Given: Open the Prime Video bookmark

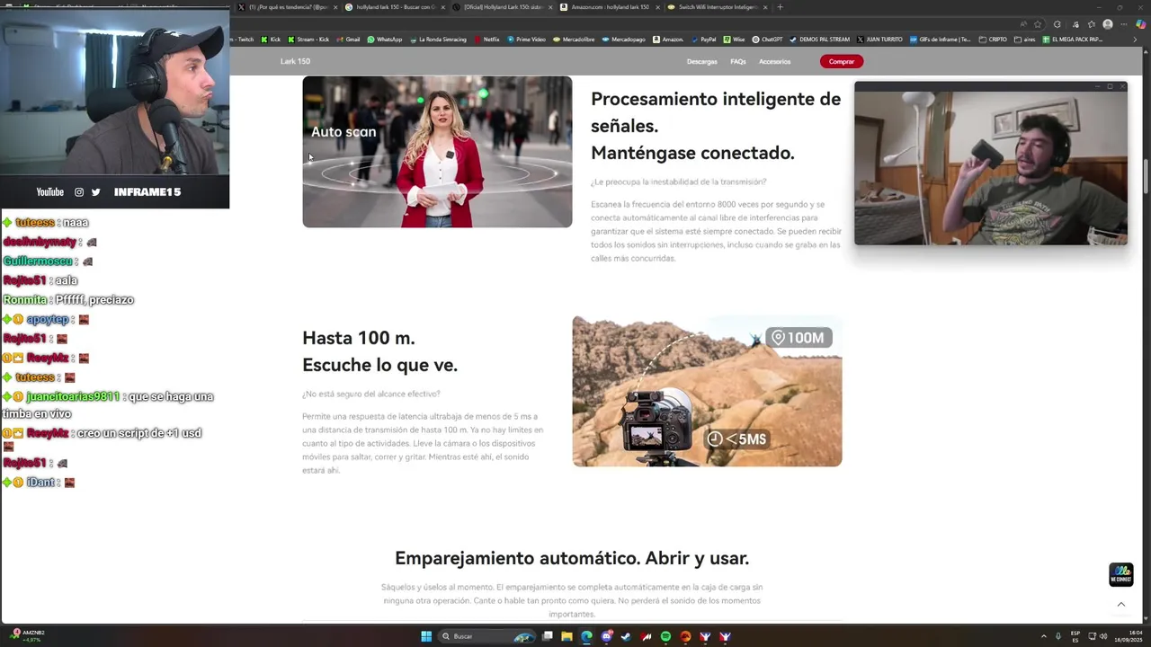Looking at the screenshot, I should 526,40.
